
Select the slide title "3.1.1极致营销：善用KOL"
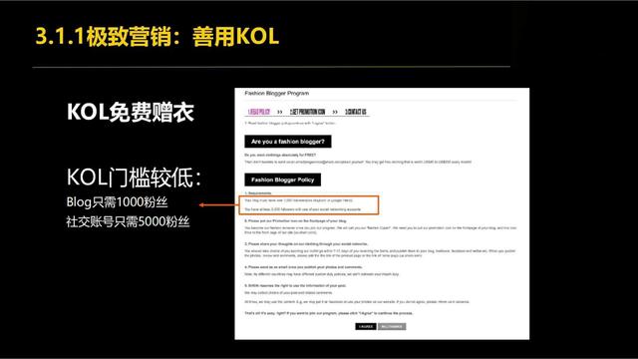(x=158, y=36)
